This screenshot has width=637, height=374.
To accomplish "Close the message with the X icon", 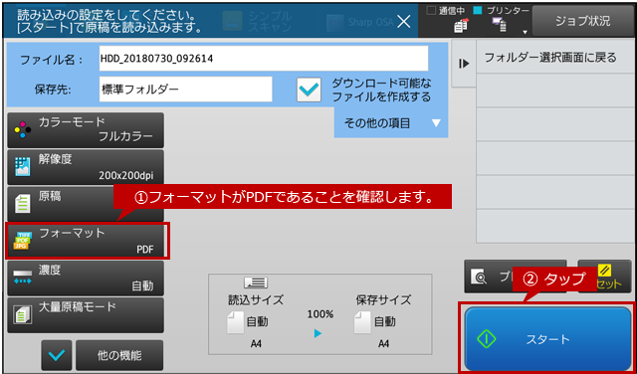I will [x=403, y=22].
